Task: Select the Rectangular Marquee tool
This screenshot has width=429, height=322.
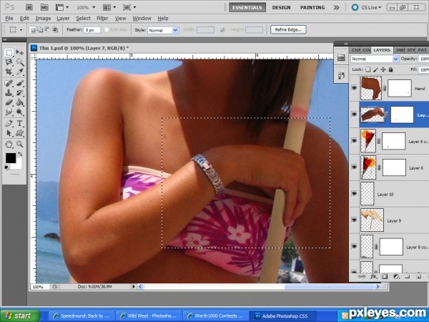Action: 9,52
